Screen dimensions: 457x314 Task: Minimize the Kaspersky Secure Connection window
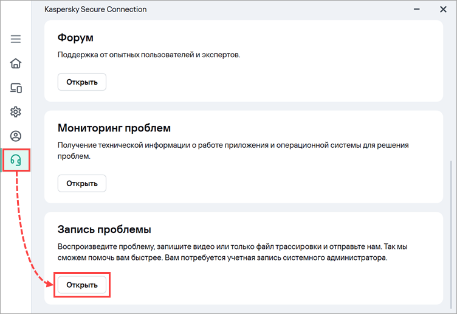[x=417, y=9]
